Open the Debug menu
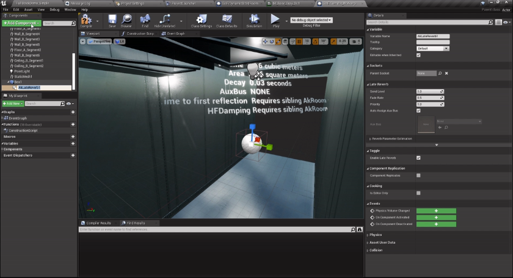The width and height of the screenshot is (513, 278). click(x=54, y=10)
